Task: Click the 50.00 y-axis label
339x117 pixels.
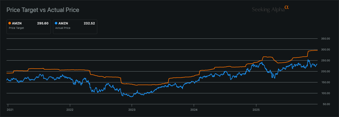Action: tap(326, 104)
